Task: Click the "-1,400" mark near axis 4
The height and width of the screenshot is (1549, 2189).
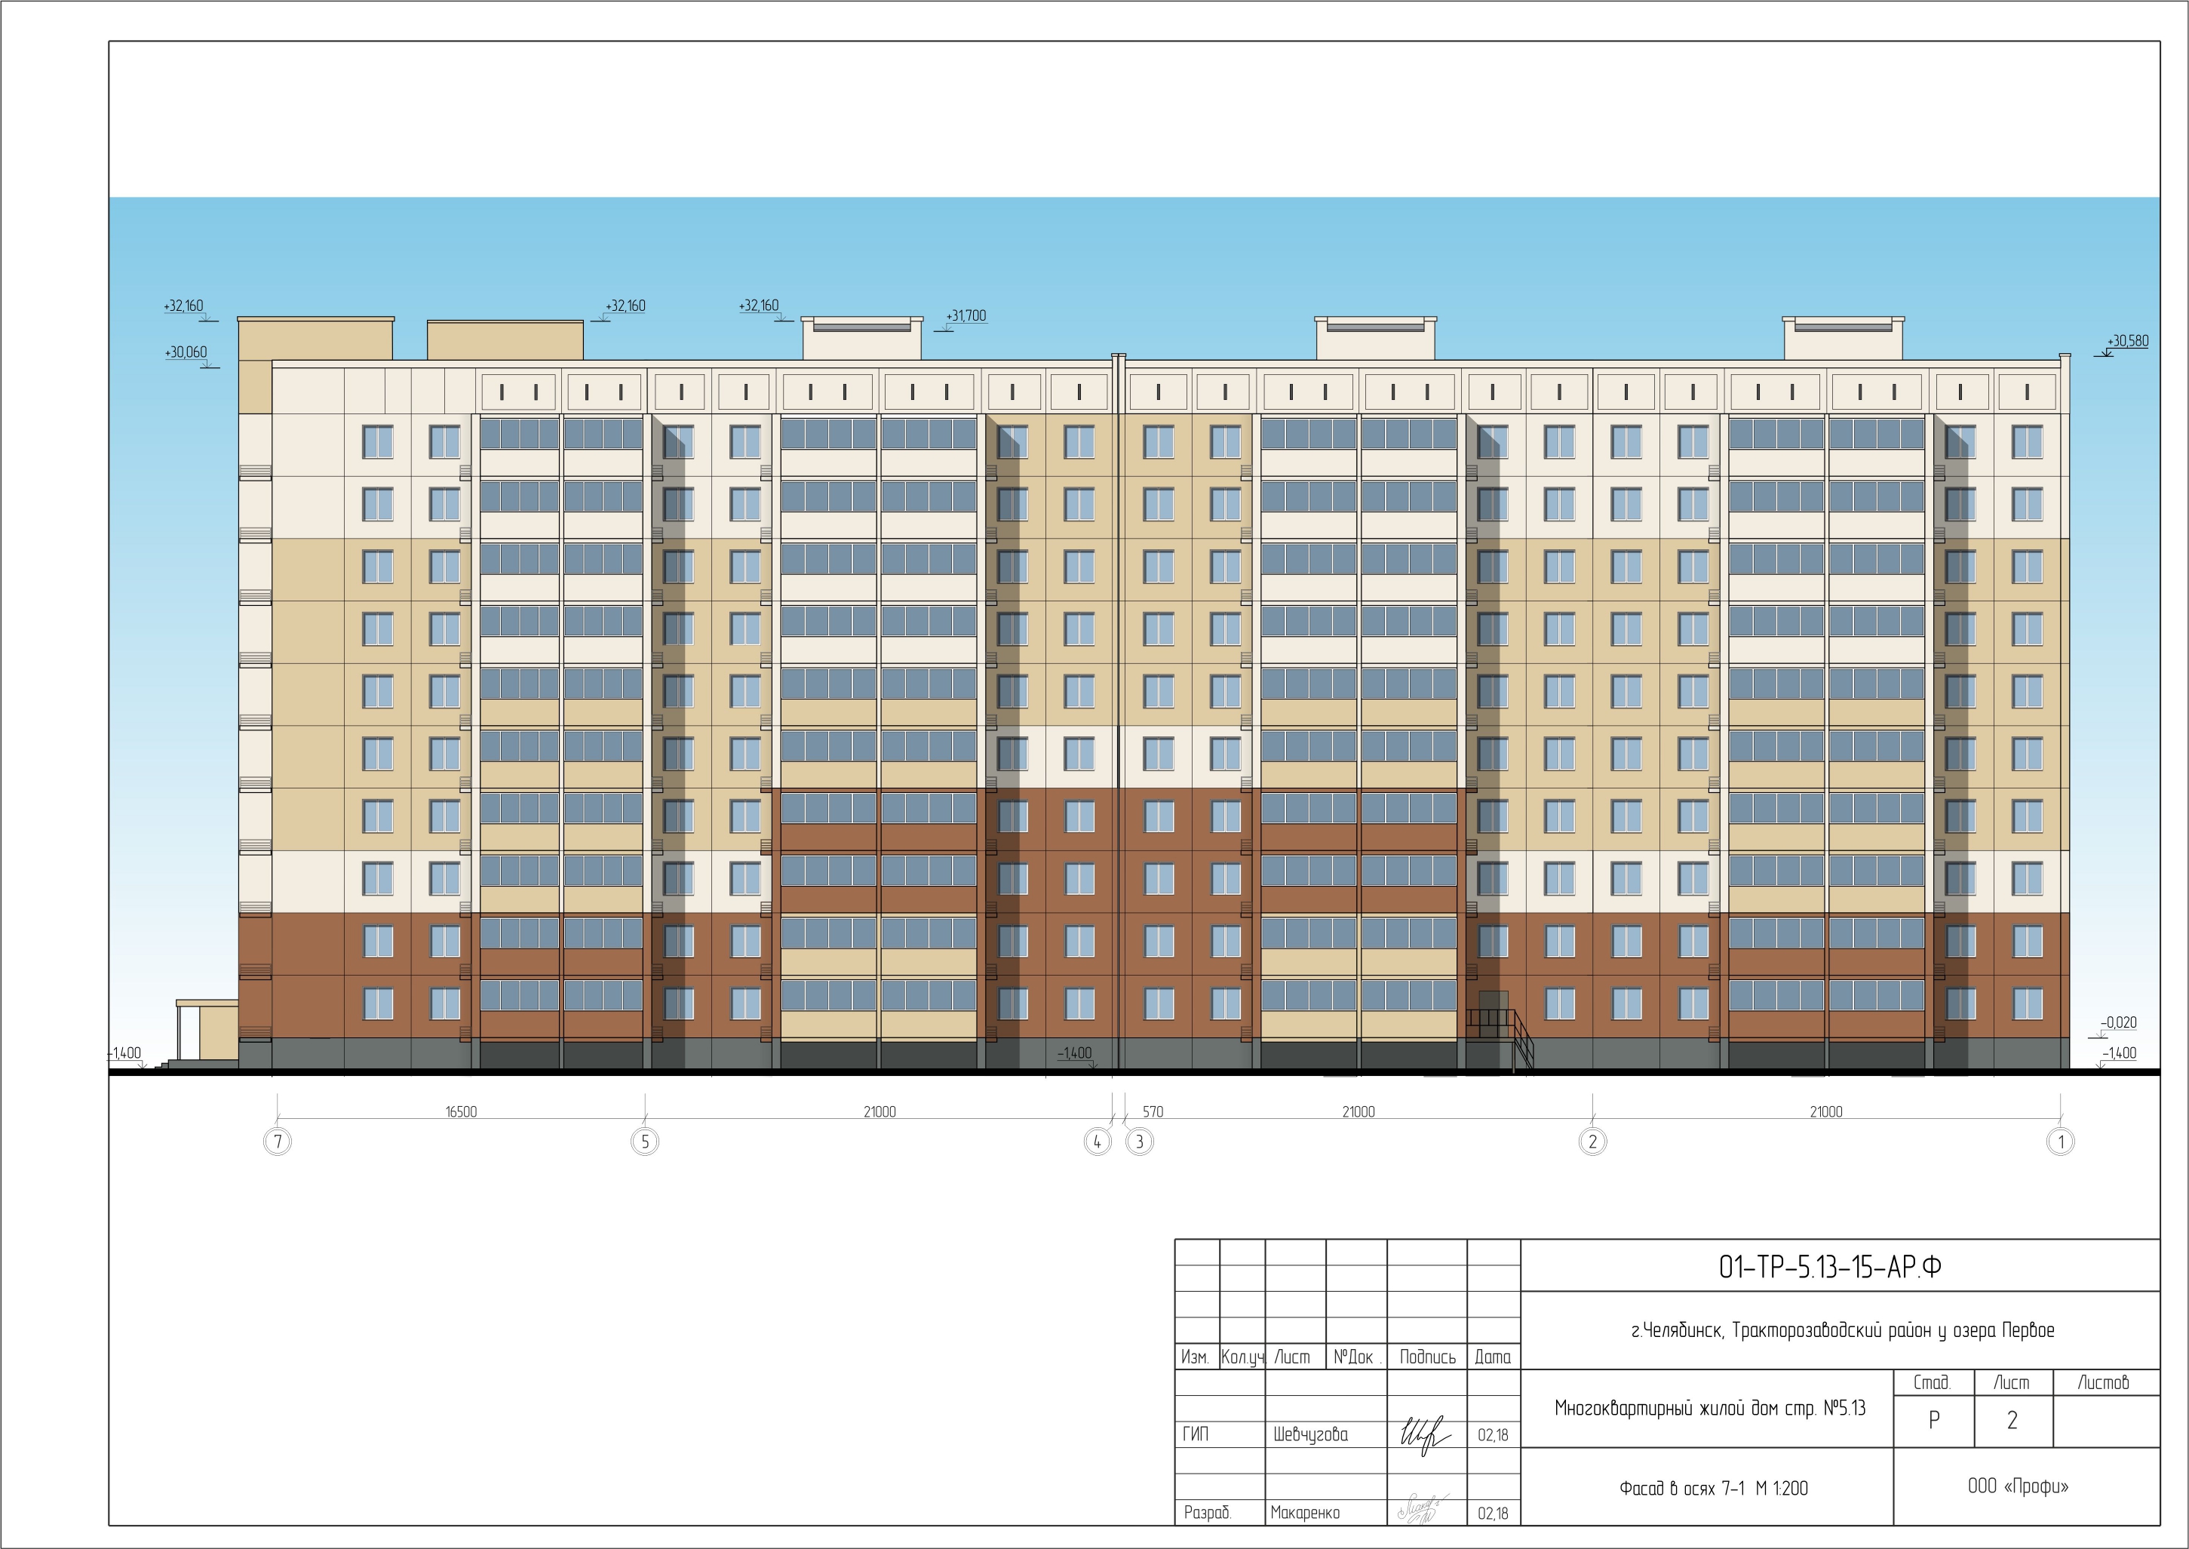Action: 1074,1053
